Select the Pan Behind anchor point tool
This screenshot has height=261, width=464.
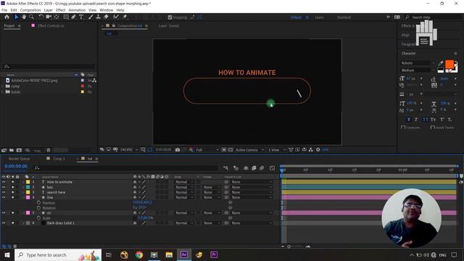pos(57,17)
